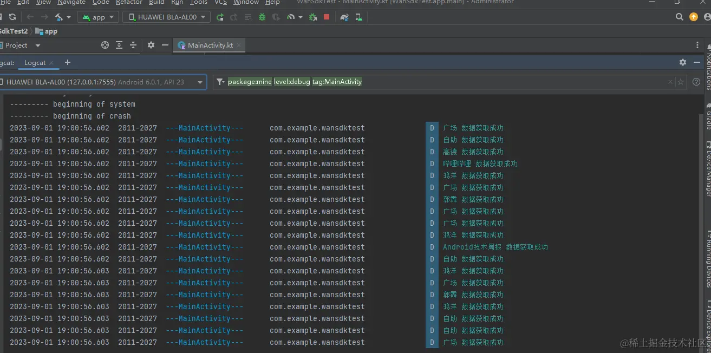Open Logcat filter syntax help icon
This screenshot has height=353, width=711.
[696, 82]
